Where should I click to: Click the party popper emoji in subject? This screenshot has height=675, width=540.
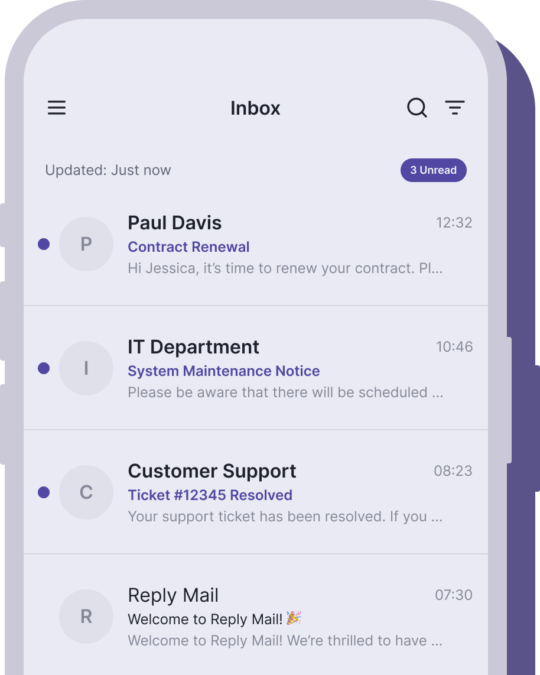click(x=294, y=618)
